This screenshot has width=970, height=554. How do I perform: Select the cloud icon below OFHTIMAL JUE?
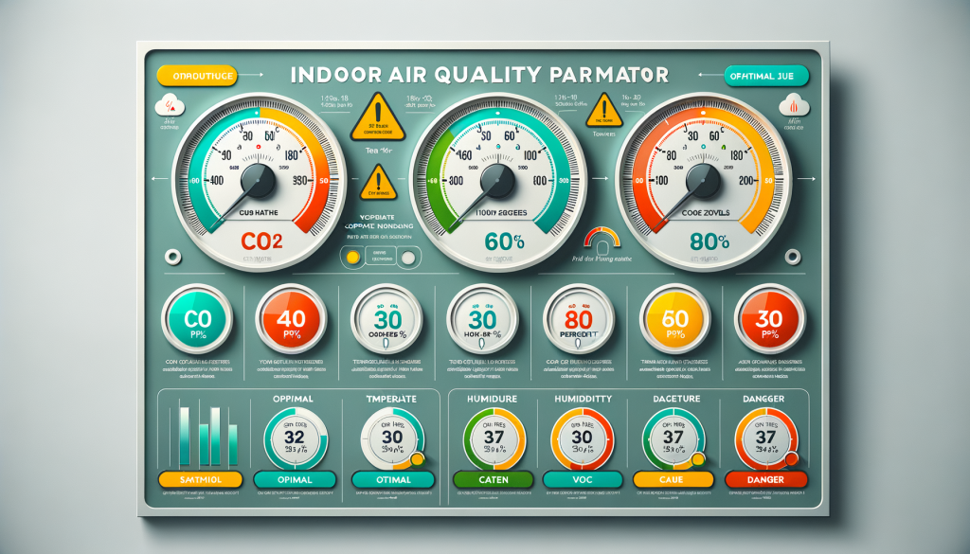(x=793, y=105)
